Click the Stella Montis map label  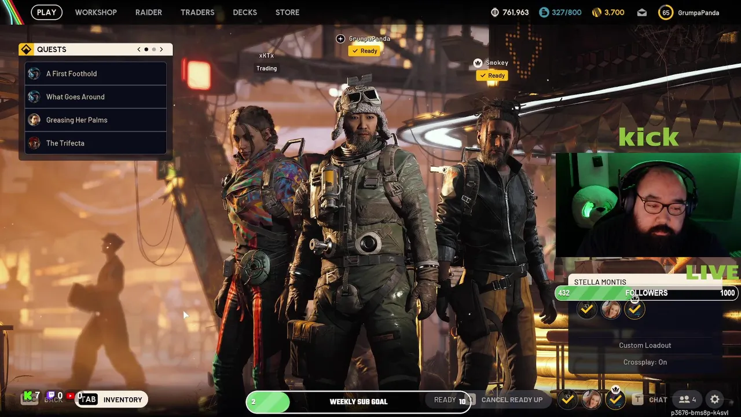[600, 282]
